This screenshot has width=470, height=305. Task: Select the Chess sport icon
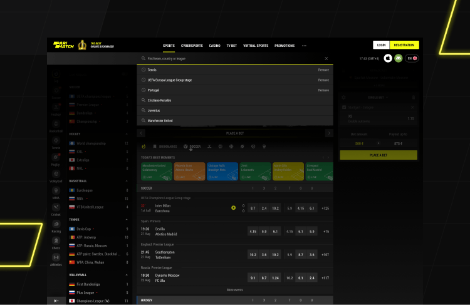coord(56,242)
